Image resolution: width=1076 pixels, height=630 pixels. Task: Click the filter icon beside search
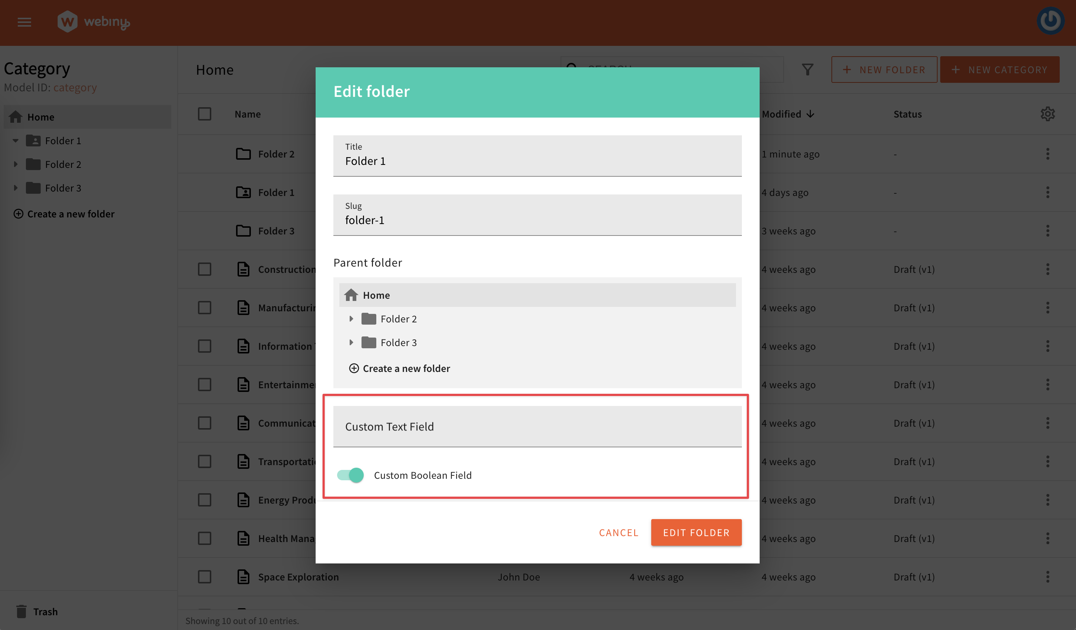coord(807,69)
